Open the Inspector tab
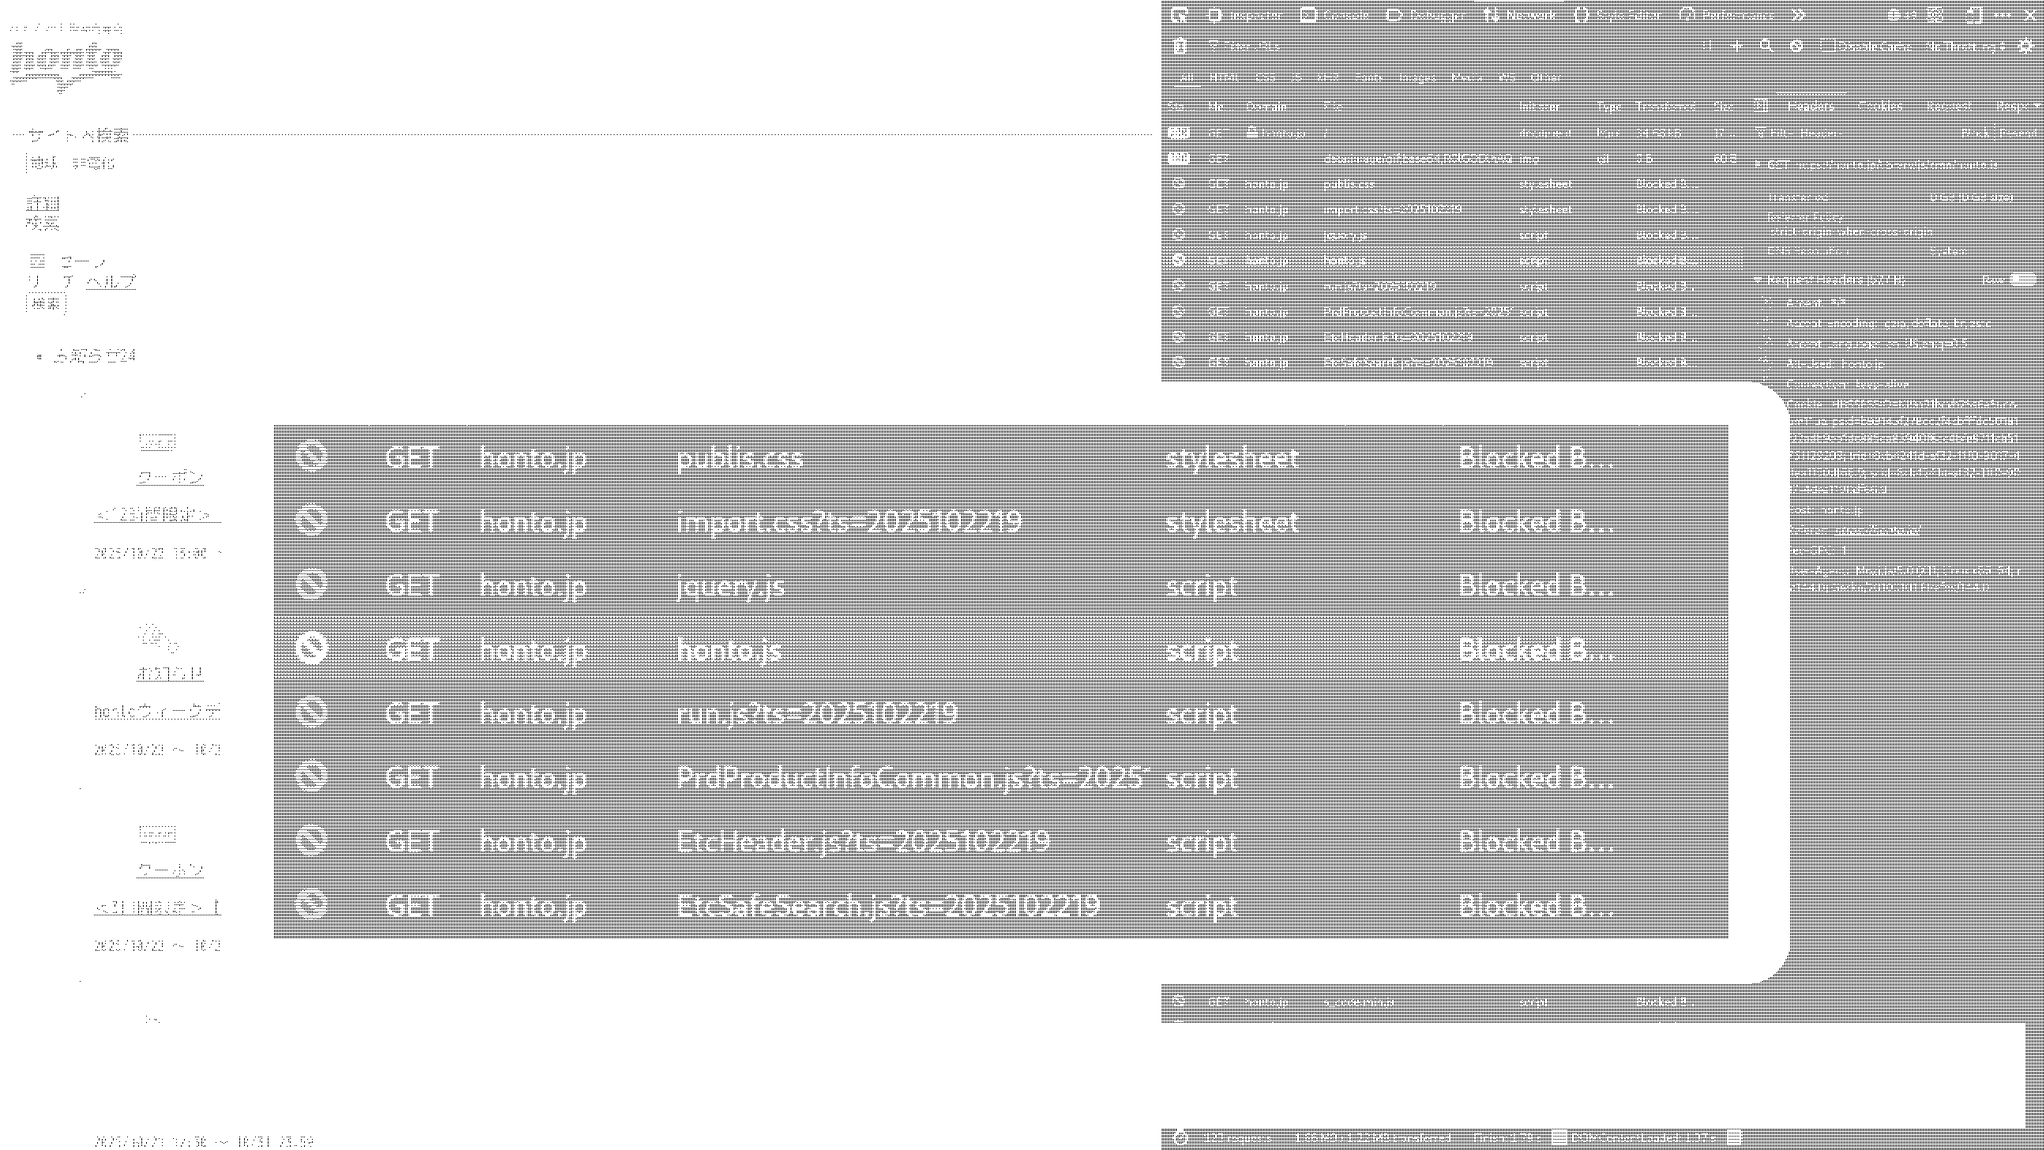Image resolution: width=2044 pixels, height=1150 pixels. point(1245,14)
